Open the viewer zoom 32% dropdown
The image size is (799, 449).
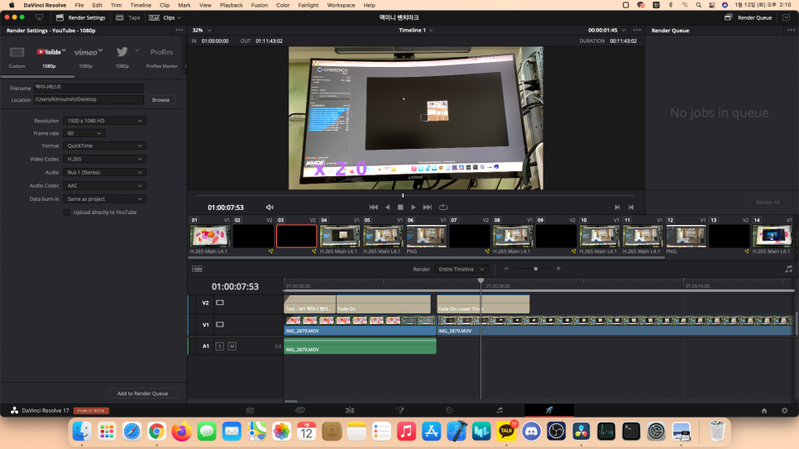point(202,31)
